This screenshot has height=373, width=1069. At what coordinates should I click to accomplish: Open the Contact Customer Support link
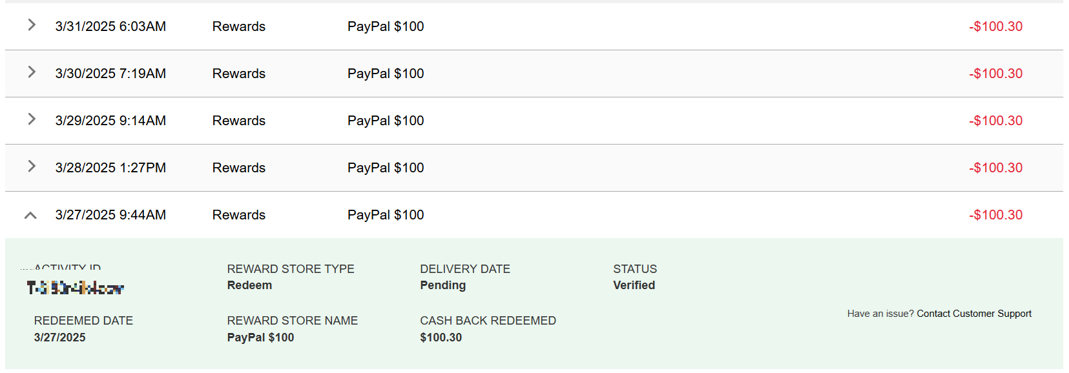pyautogui.click(x=973, y=314)
